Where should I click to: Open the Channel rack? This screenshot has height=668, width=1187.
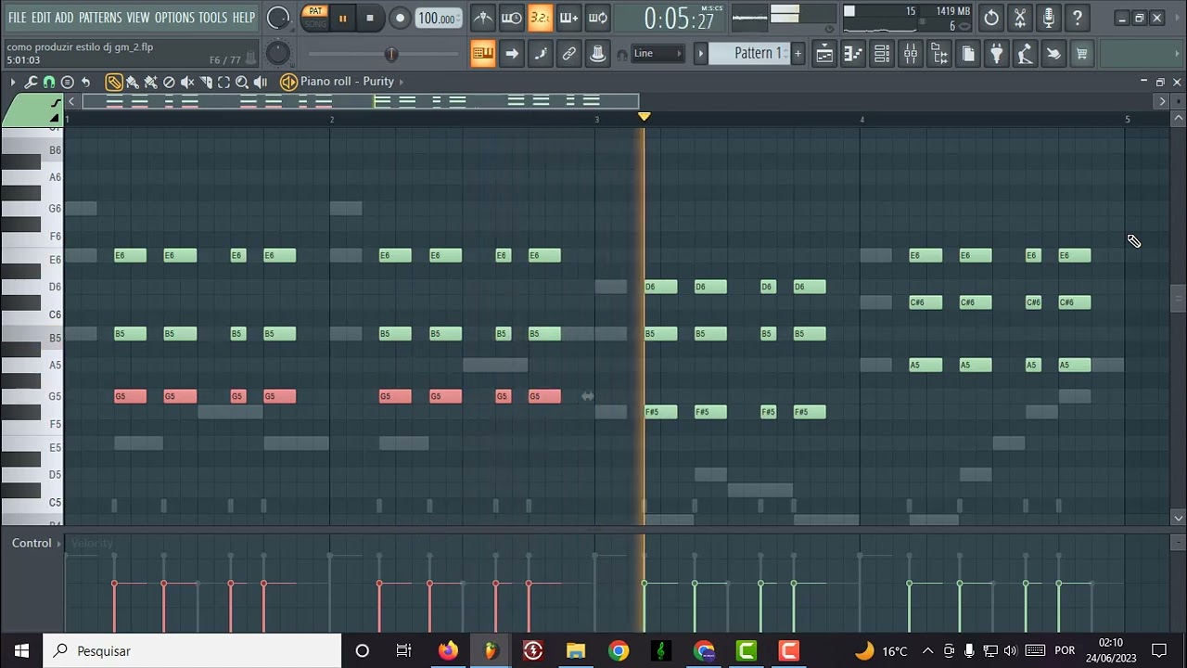(x=881, y=55)
